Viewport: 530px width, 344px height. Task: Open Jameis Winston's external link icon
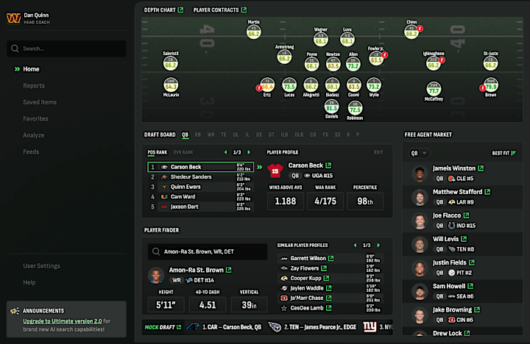[x=481, y=168]
